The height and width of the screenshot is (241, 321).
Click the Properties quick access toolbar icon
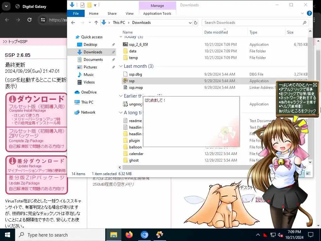[82, 5]
